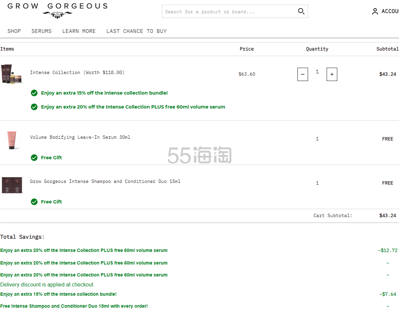This screenshot has height=310, width=399.
Task: Click checkmark beside extra 20% off offer
Action: tap(34, 107)
